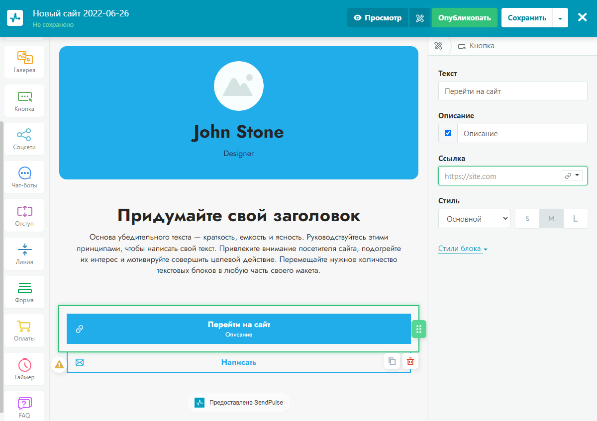Click the Описание text input
597x421 pixels.
pyautogui.click(x=522, y=134)
